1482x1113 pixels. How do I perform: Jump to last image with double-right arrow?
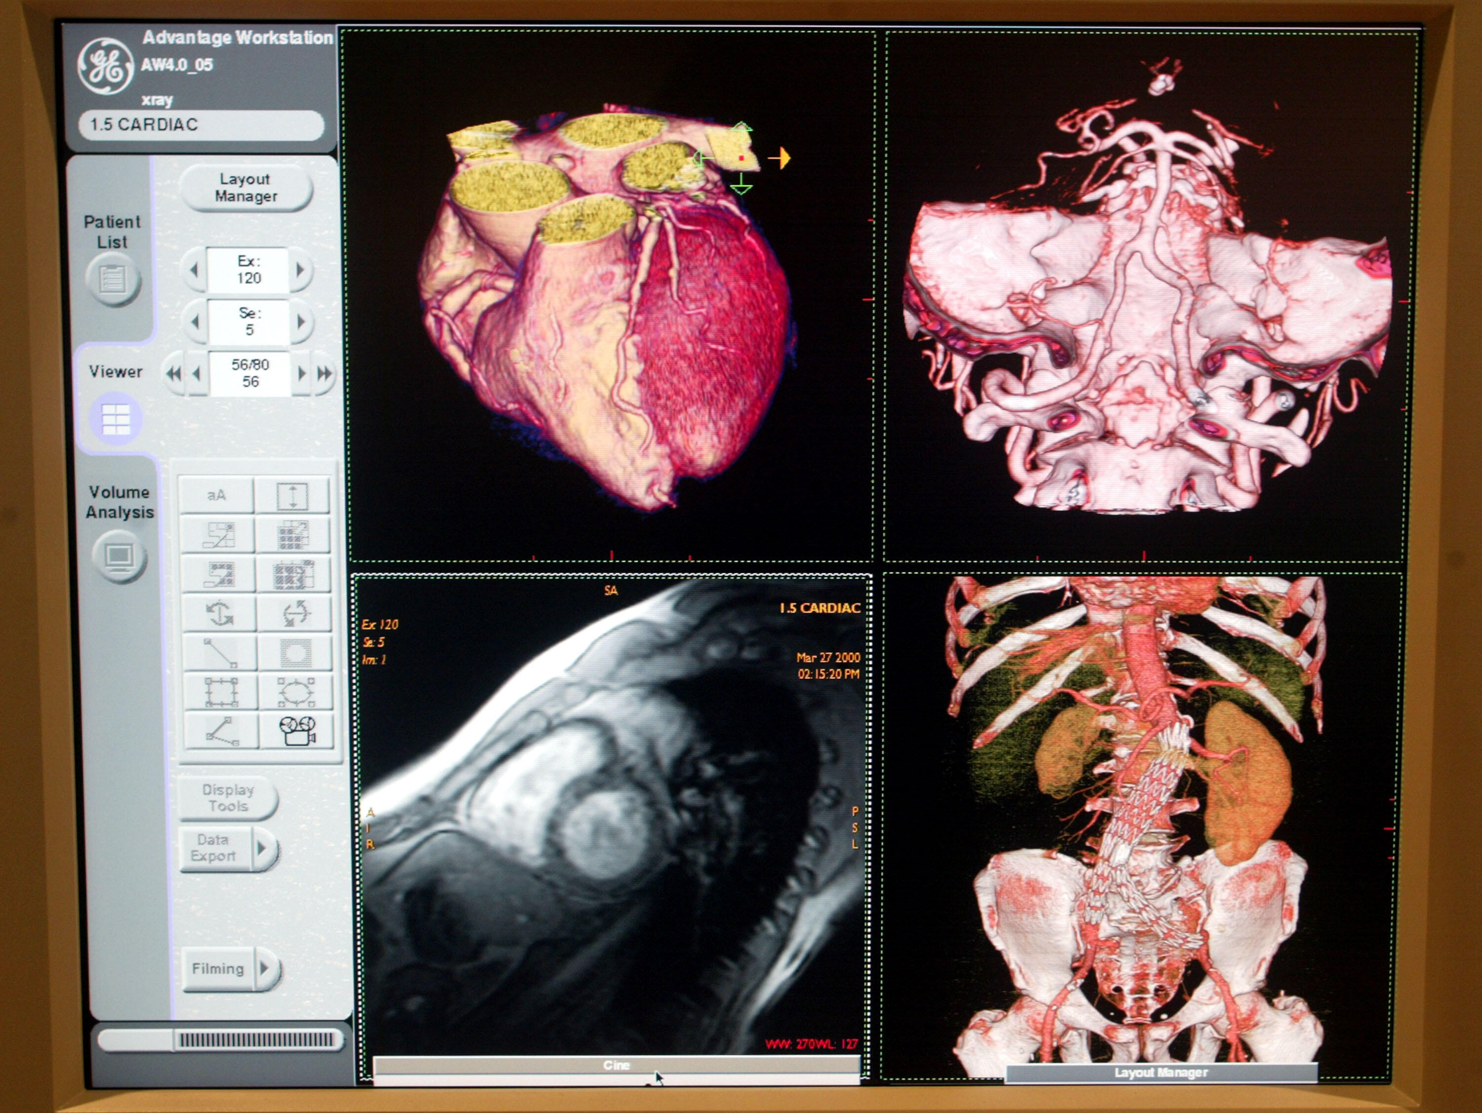click(x=324, y=374)
